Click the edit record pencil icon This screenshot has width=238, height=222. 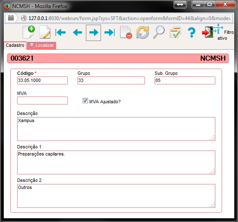tap(45, 32)
